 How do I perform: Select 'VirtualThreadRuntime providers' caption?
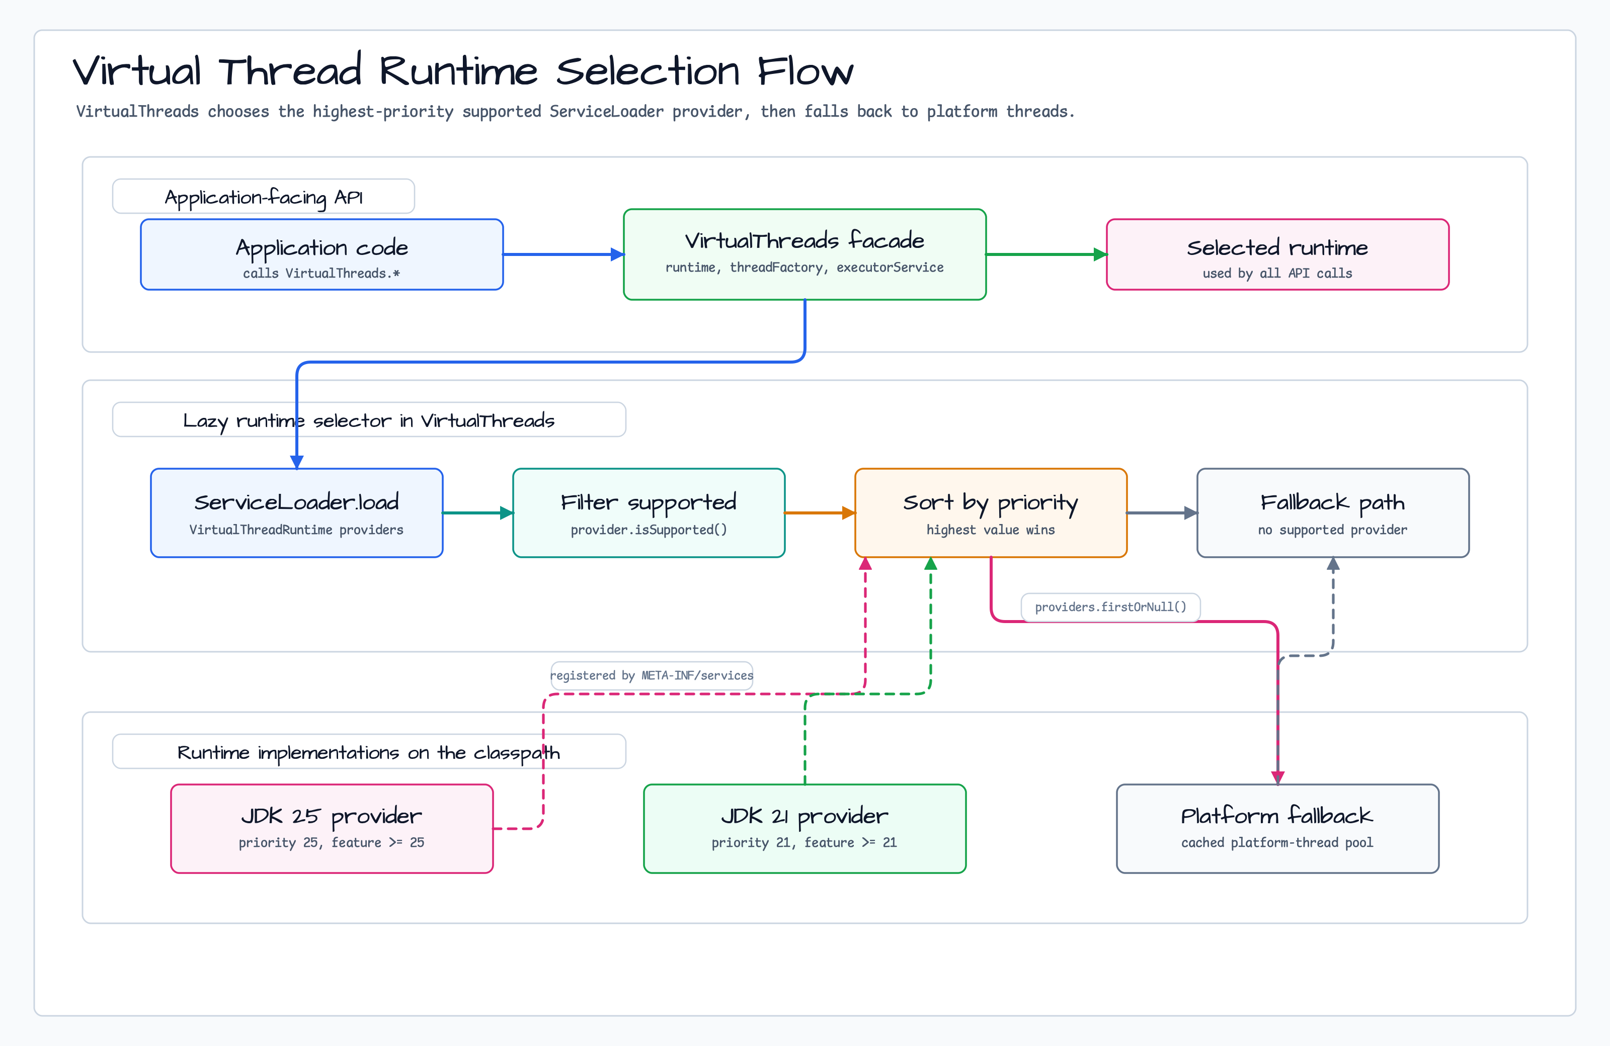pyautogui.click(x=296, y=530)
